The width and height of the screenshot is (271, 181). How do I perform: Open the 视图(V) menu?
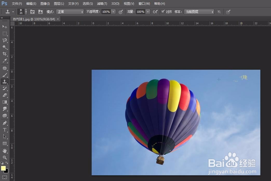(x=129, y=4)
